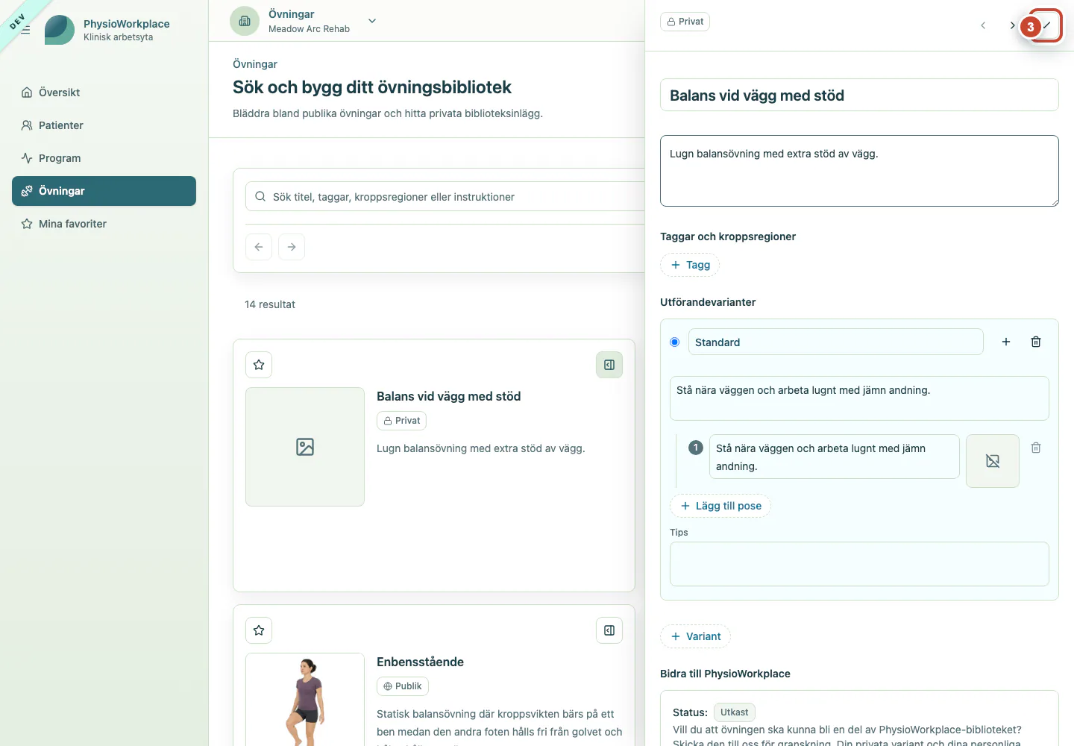Select the Standard variant radio button

[675, 342]
